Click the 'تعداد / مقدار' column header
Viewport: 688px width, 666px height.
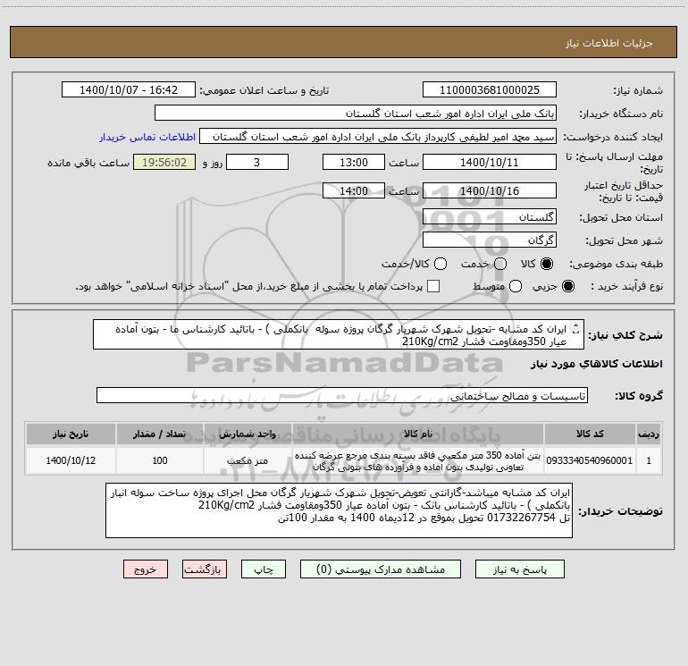pos(160,434)
